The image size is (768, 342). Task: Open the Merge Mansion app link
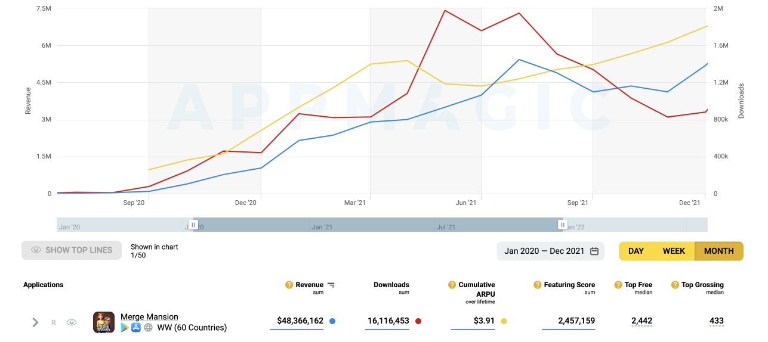pos(149,317)
